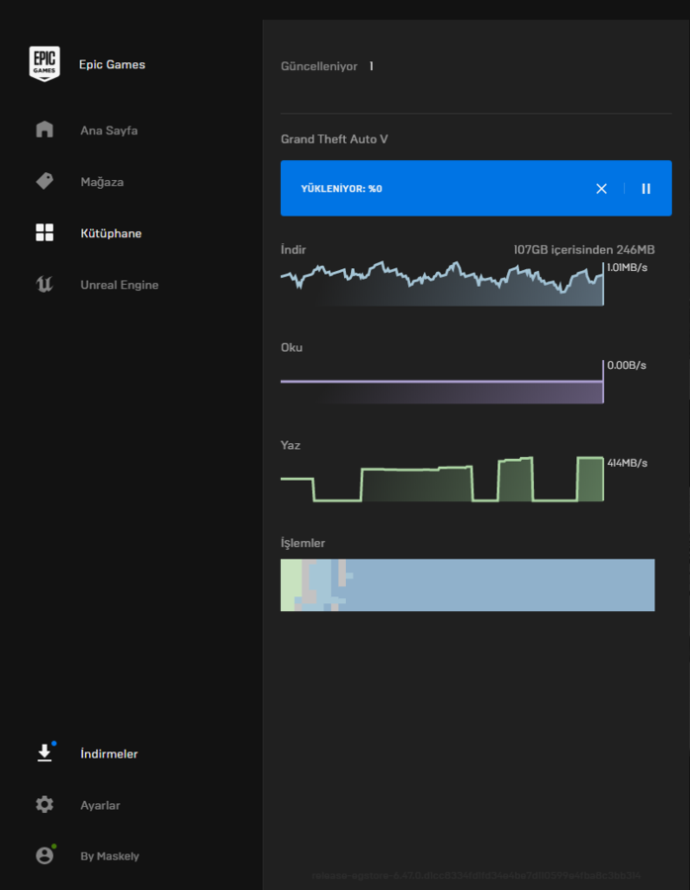The height and width of the screenshot is (890, 690).
Task: Click the Yaz label
Action: pyautogui.click(x=290, y=445)
